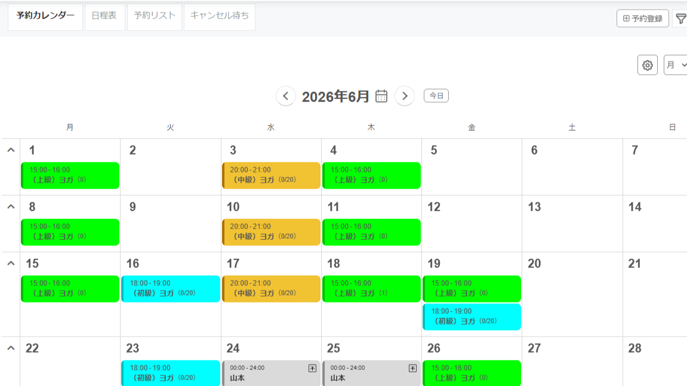Go to next month arrow

(405, 96)
